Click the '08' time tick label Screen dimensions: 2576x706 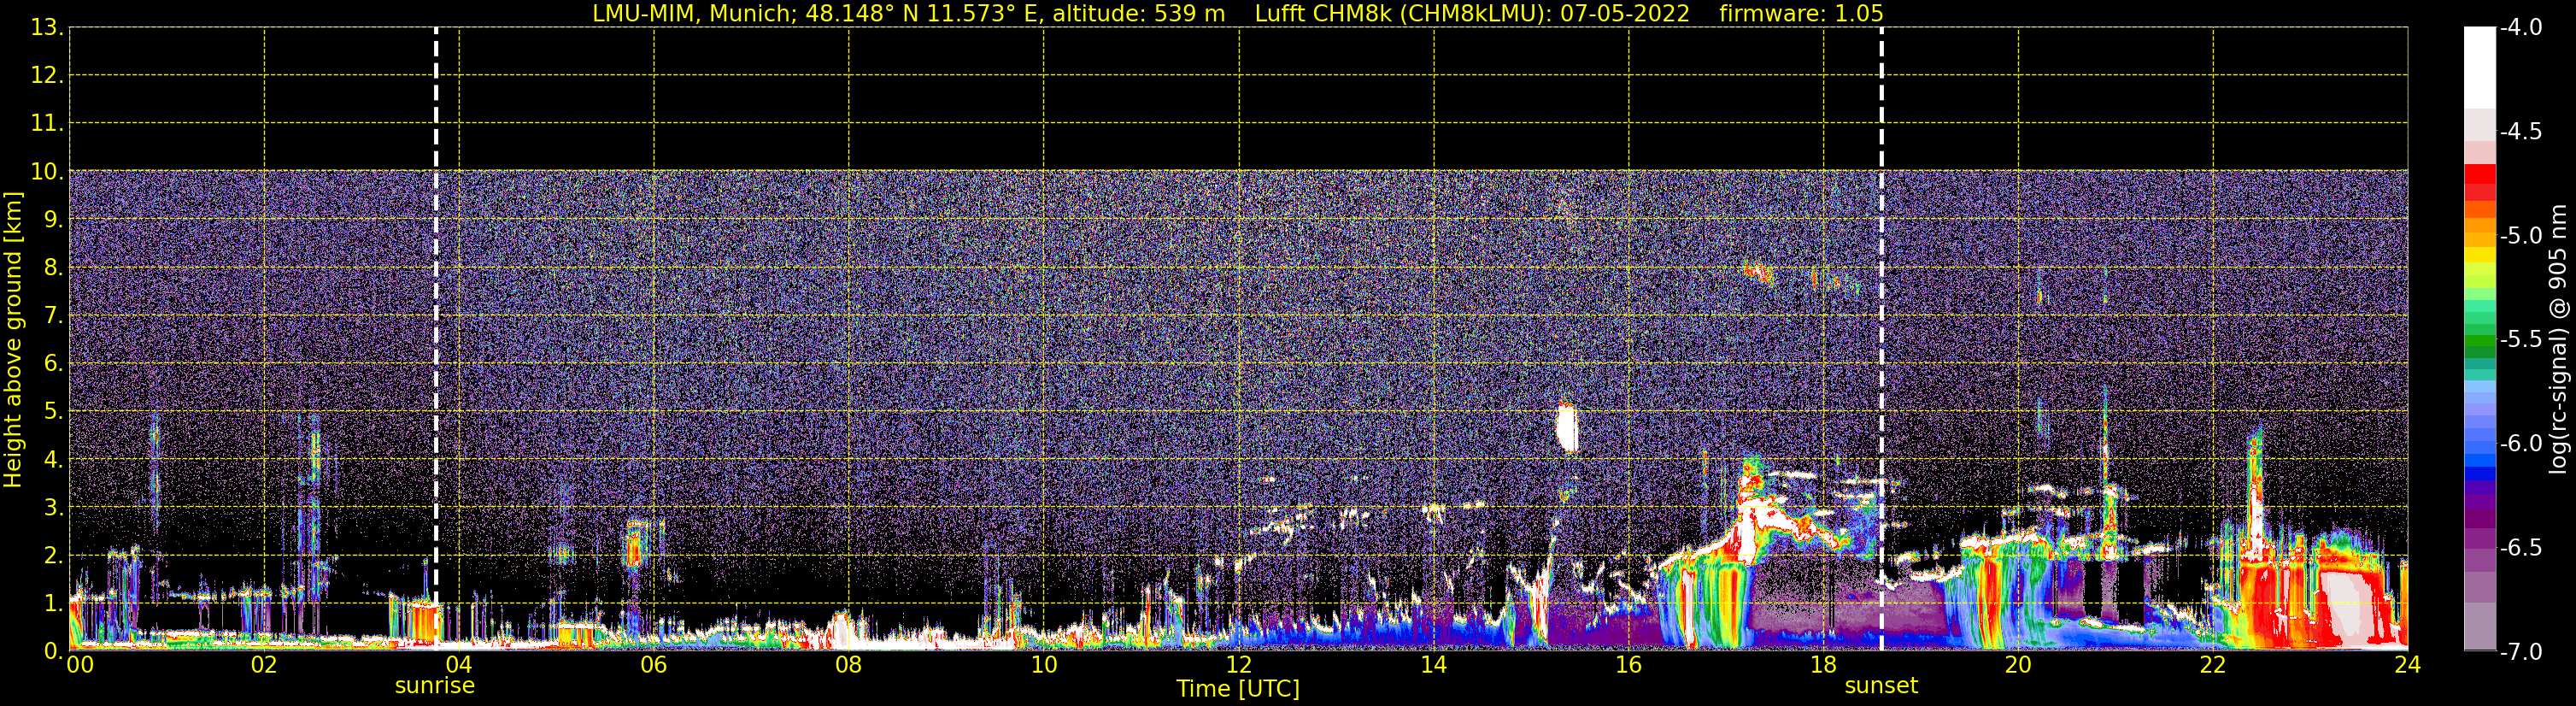tap(848, 665)
